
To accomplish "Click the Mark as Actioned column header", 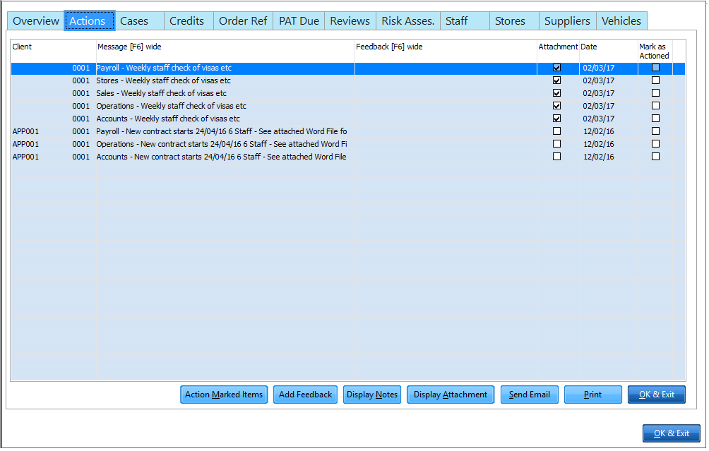I will (654, 51).
